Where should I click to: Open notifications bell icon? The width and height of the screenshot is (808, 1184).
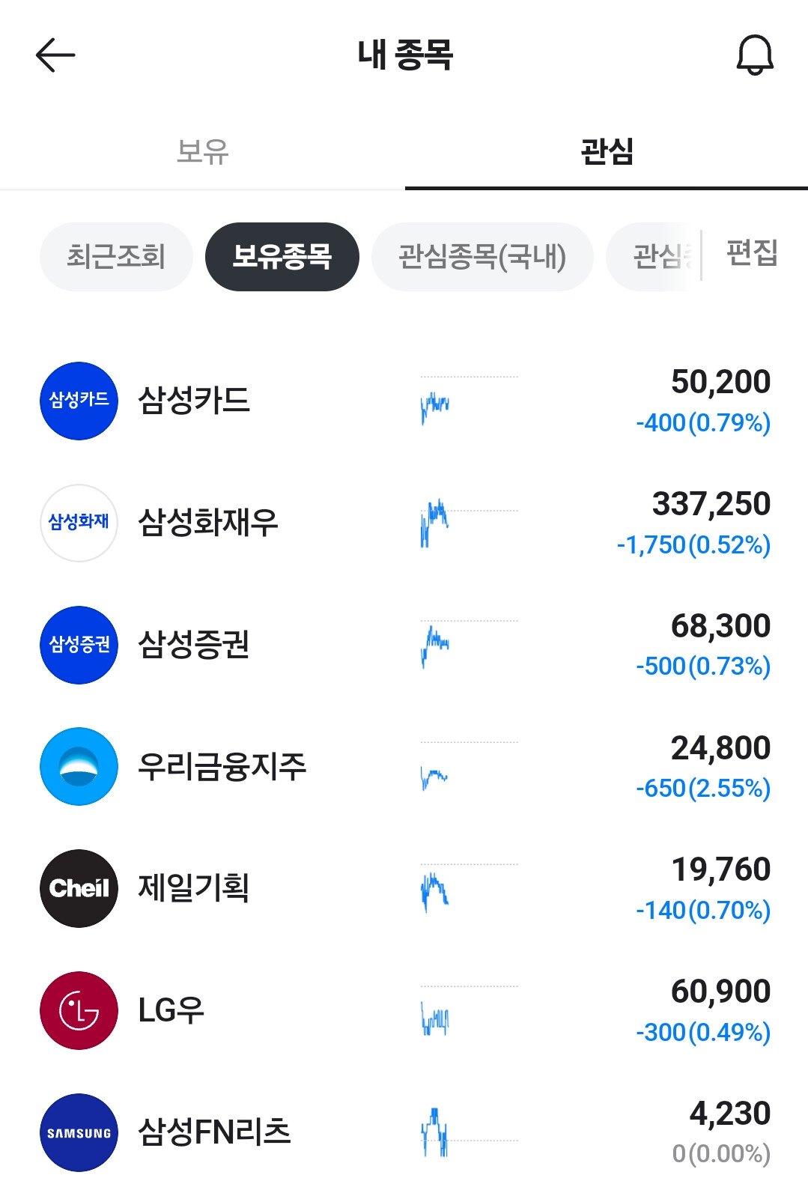point(754,55)
